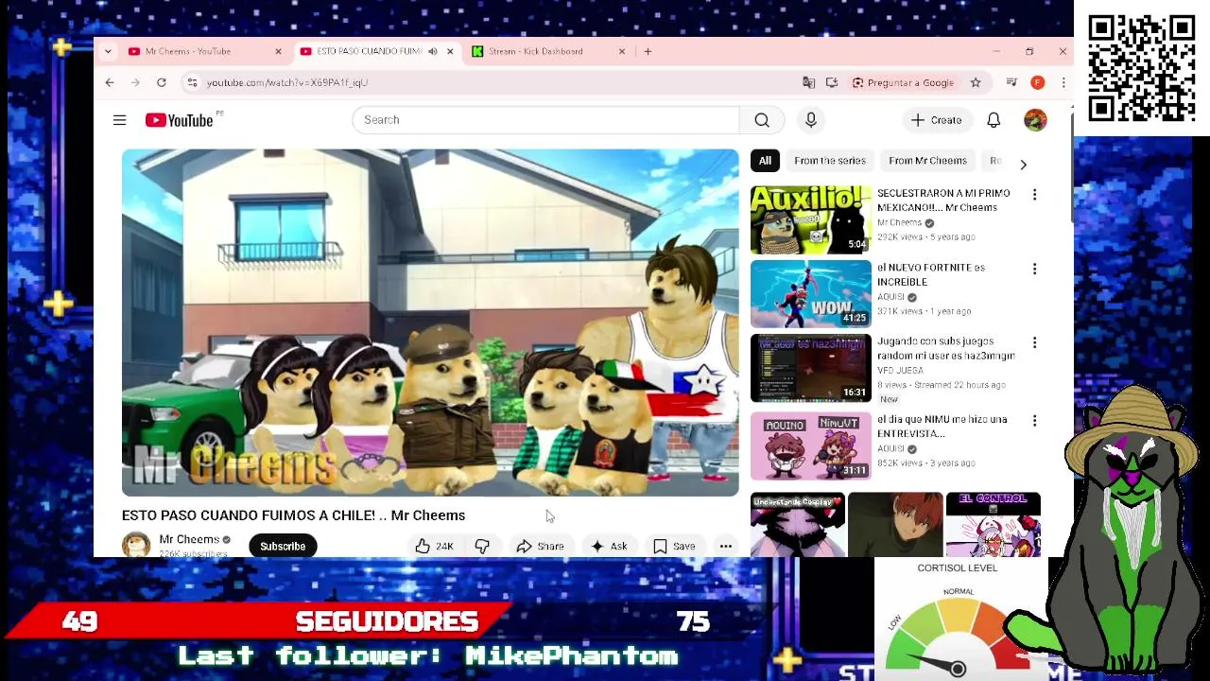Close the Kick Dashboard tab

pyautogui.click(x=622, y=51)
